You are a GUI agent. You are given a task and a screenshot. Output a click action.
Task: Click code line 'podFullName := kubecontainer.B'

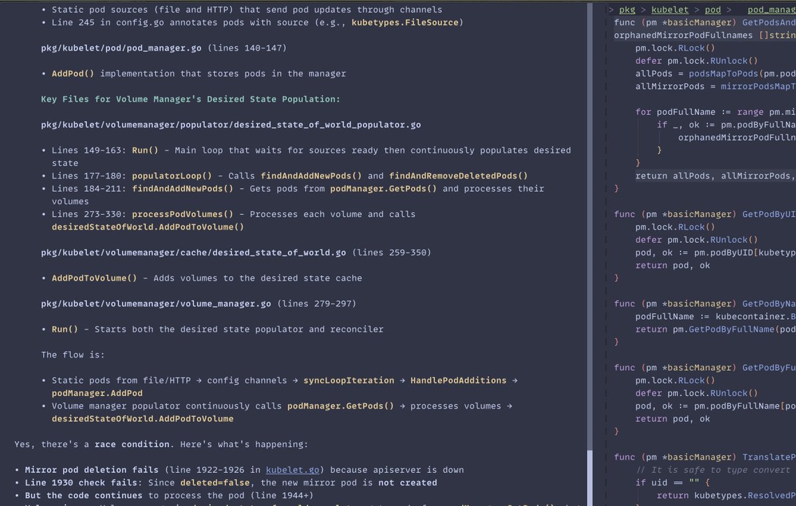pyautogui.click(x=716, y=316)
